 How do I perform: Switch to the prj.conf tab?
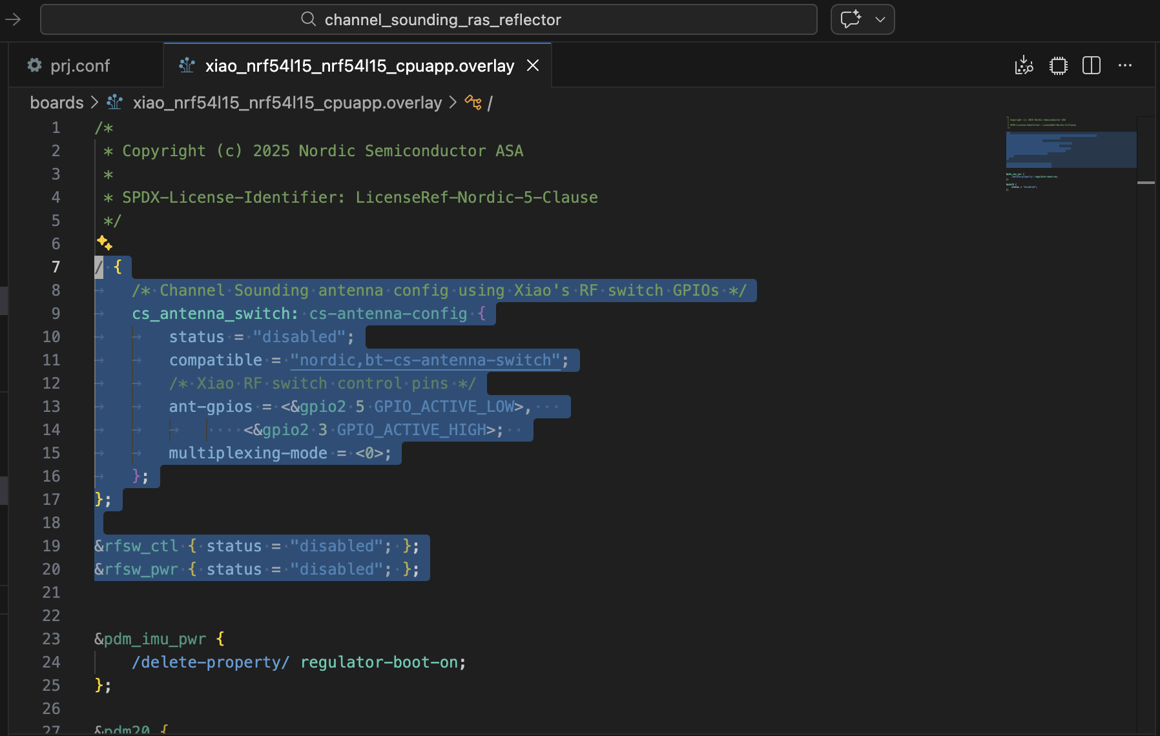point(80,66)
